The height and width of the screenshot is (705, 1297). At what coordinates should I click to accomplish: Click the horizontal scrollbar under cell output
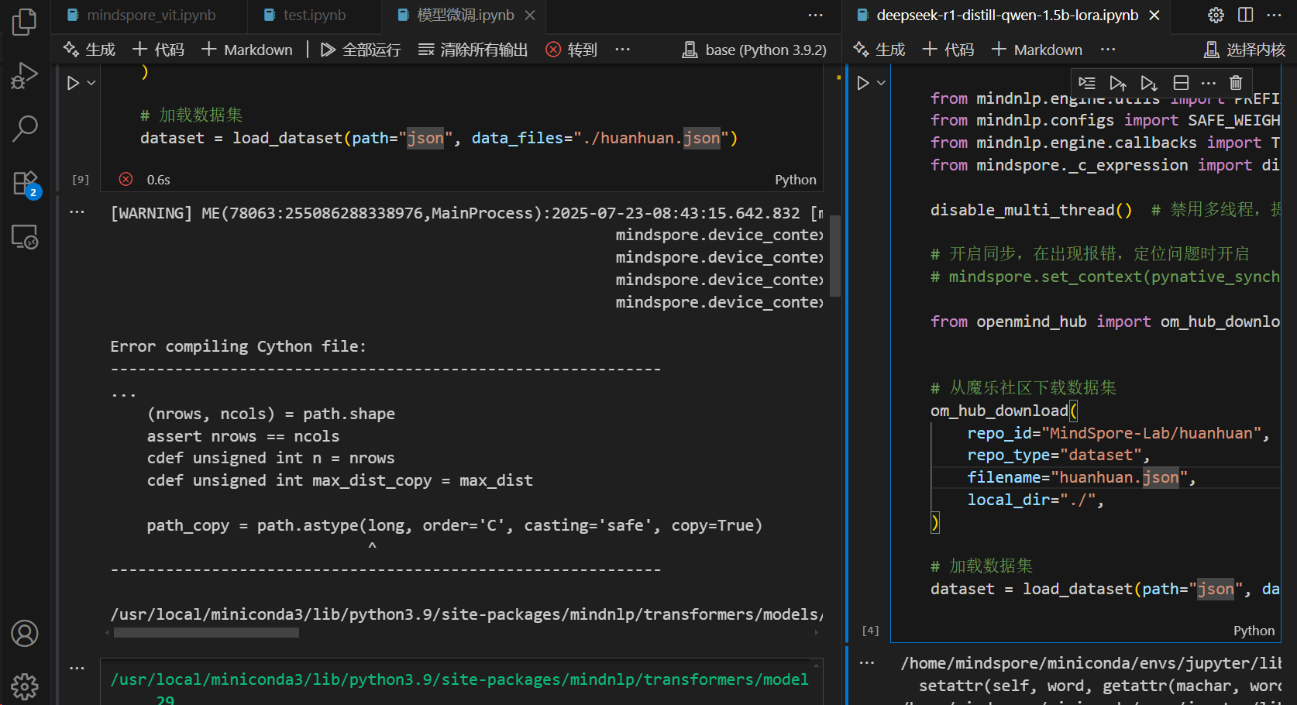click(x=206, y=633)
